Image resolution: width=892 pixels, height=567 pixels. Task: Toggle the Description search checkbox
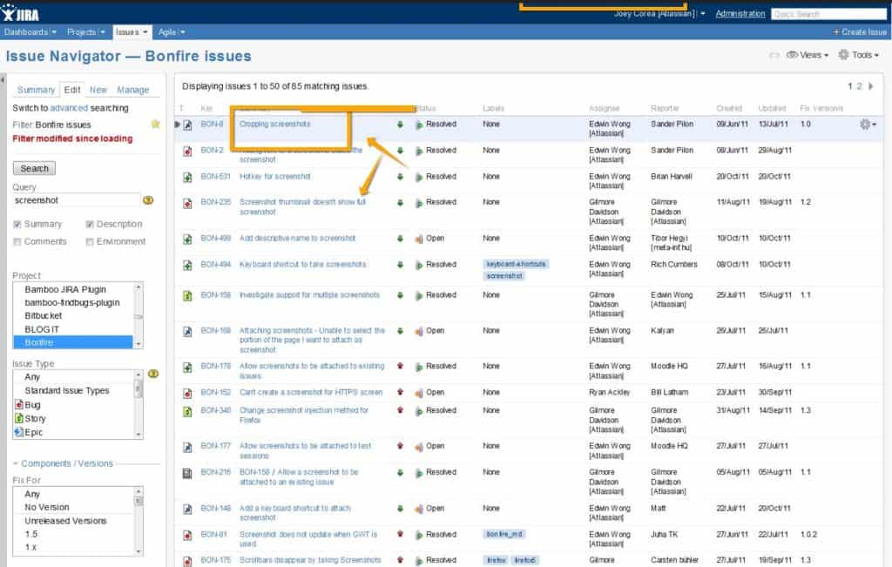(90, 225)
